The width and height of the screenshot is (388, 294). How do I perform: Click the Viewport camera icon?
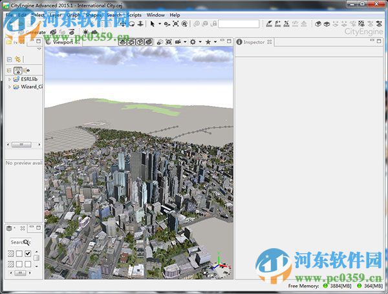(178, 42)
